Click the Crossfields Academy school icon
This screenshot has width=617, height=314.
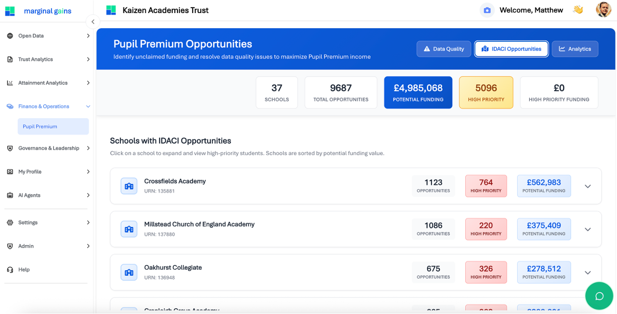(x=129, y=186)
